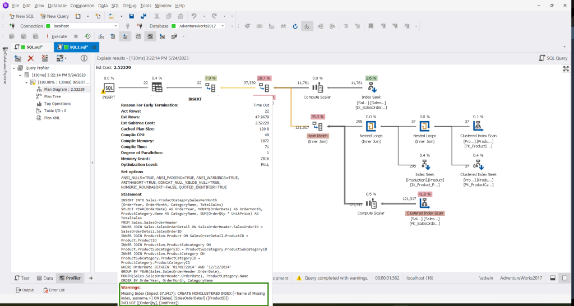Open the Error List panel button
The image size is (574, 306).
tap(54, 290)
